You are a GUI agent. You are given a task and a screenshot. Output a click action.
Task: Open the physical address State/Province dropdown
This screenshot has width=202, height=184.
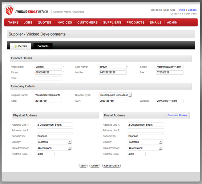click(x=54, y=148)
